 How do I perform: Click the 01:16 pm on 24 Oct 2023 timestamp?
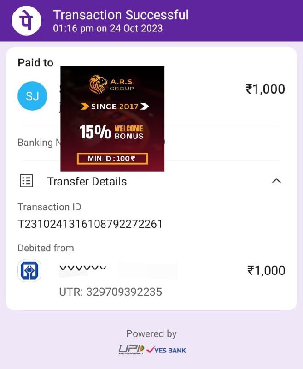[x=108, y=29]
